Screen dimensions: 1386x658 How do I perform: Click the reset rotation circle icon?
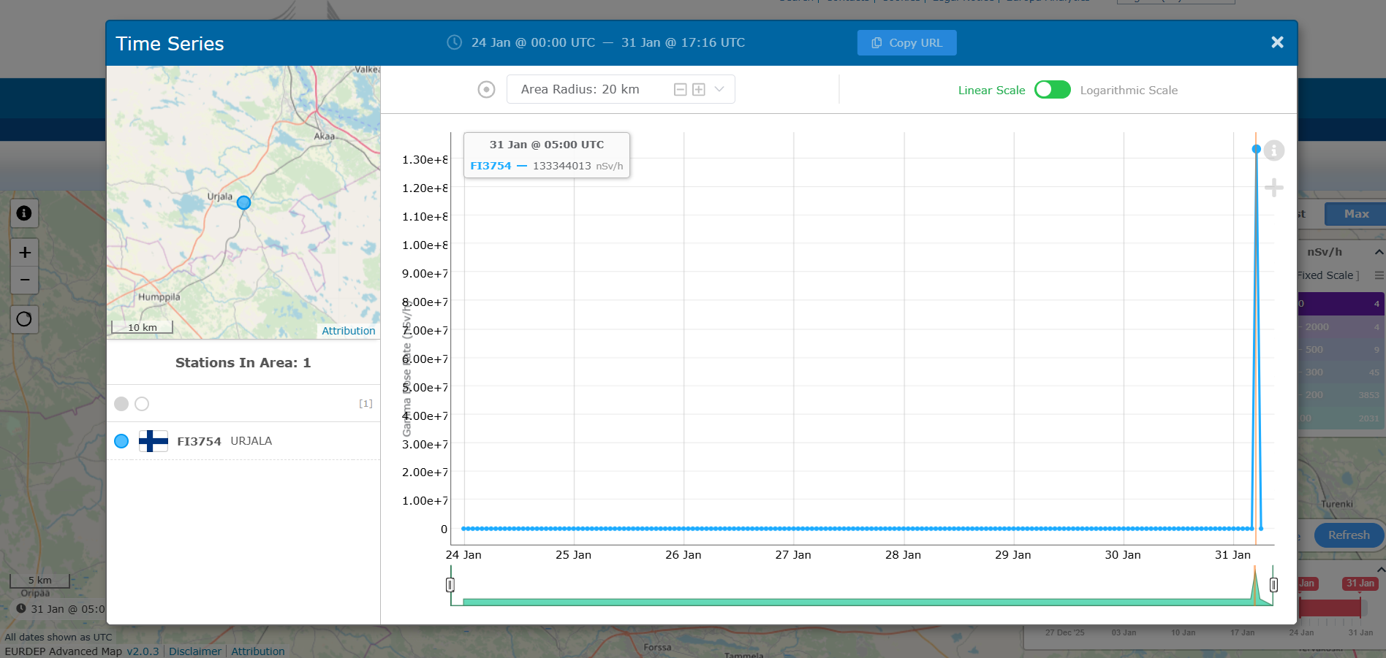(24, 319)
